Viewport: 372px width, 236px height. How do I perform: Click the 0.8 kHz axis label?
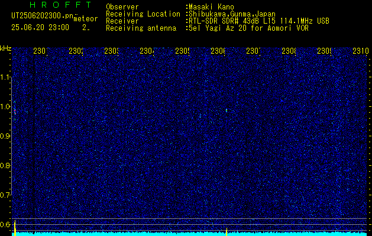[5, 165]
